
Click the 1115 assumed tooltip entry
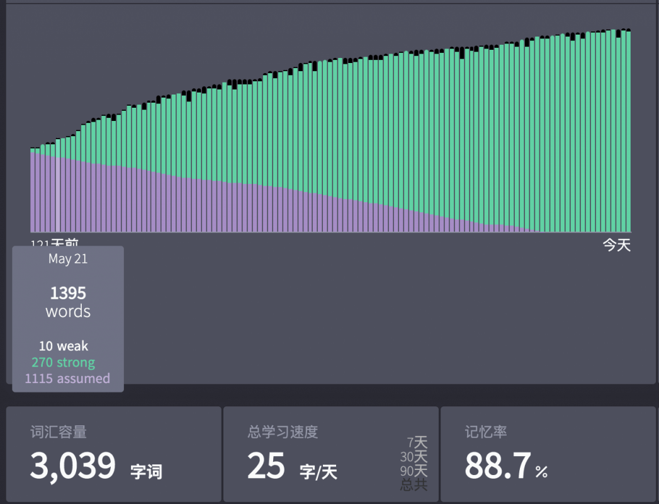coord(67,378)
